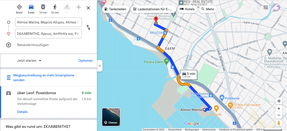Expand the Jetzt starten dropdown
The width and height of the screenshot is (287, 131).
click(x=29, y=61)
